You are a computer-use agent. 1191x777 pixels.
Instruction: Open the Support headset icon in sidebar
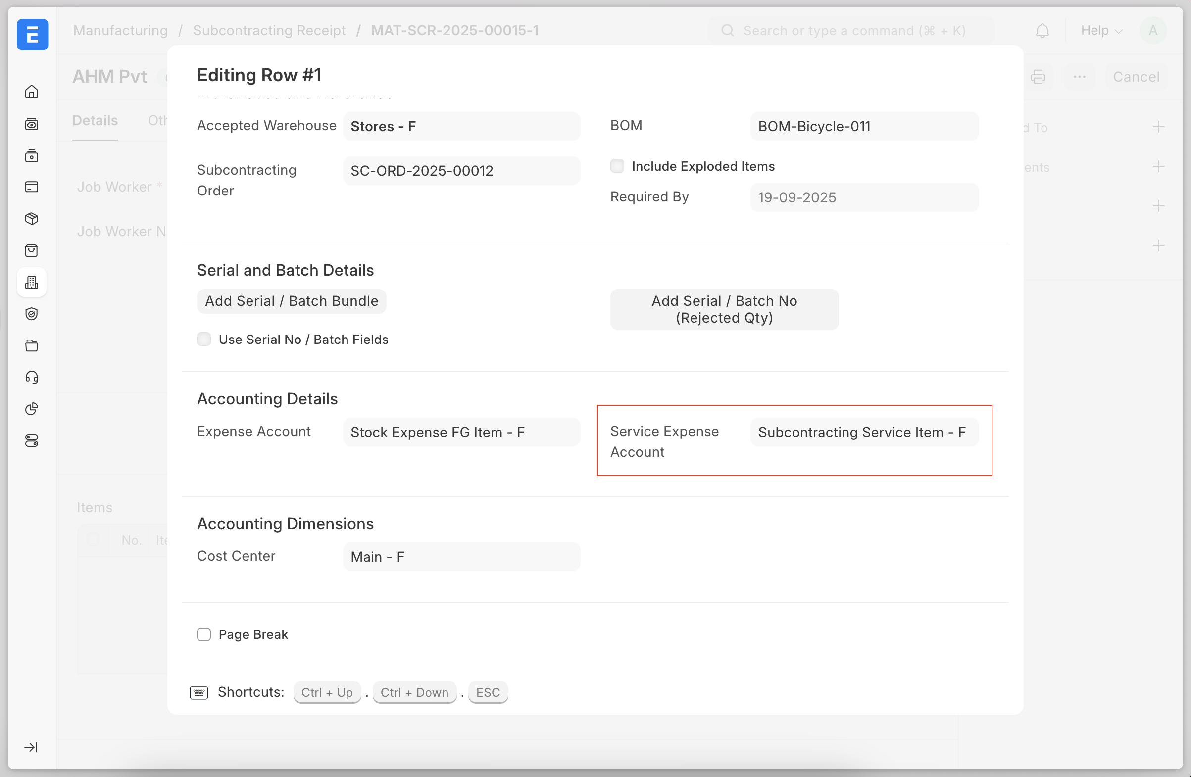32,377
